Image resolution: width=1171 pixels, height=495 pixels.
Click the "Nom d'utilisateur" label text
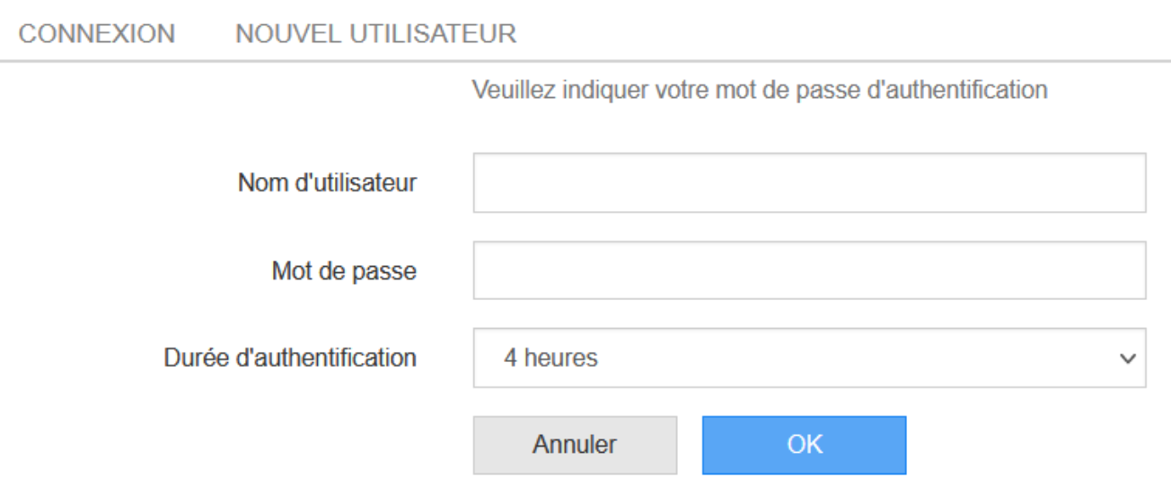click(x=327, y=183)
